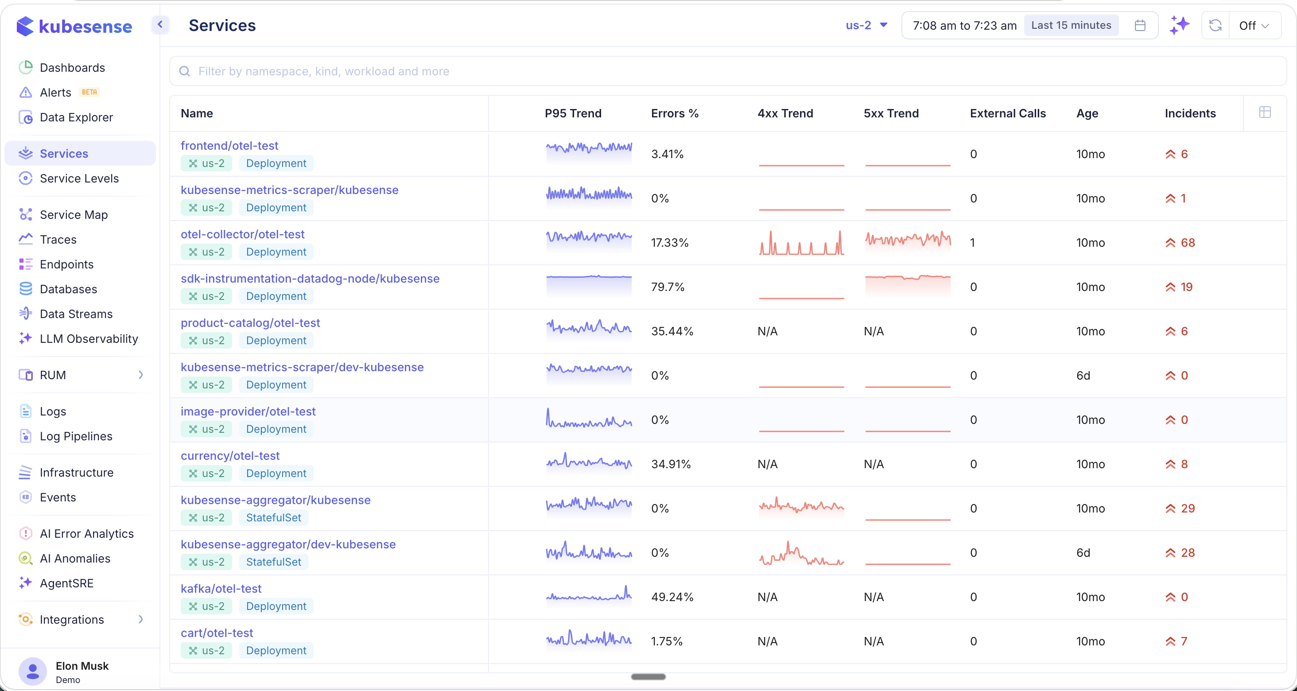
Task: Expand the RUM sidebar section
Action: (140, 375)
